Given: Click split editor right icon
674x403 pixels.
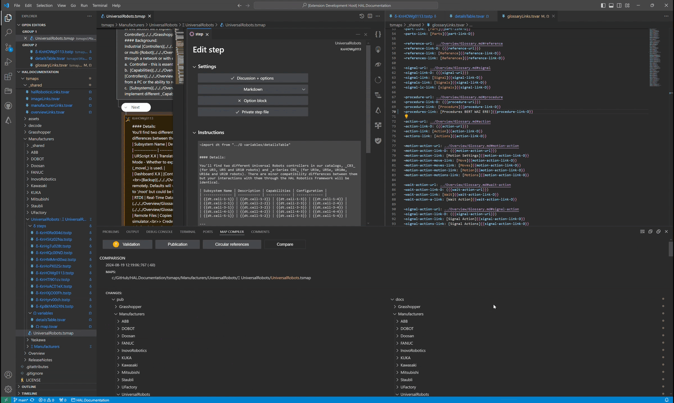Looking at the screenshot, I should 369,16.
